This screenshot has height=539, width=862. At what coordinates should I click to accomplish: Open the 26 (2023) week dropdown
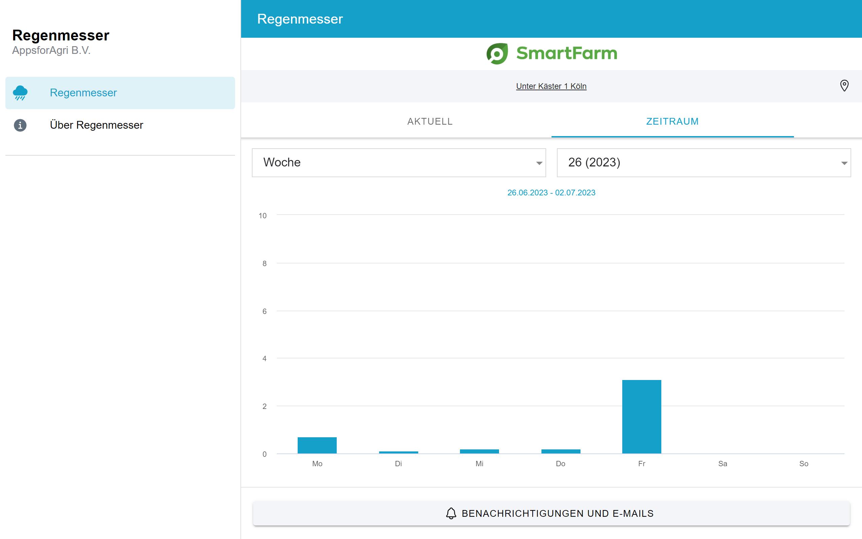704,163
